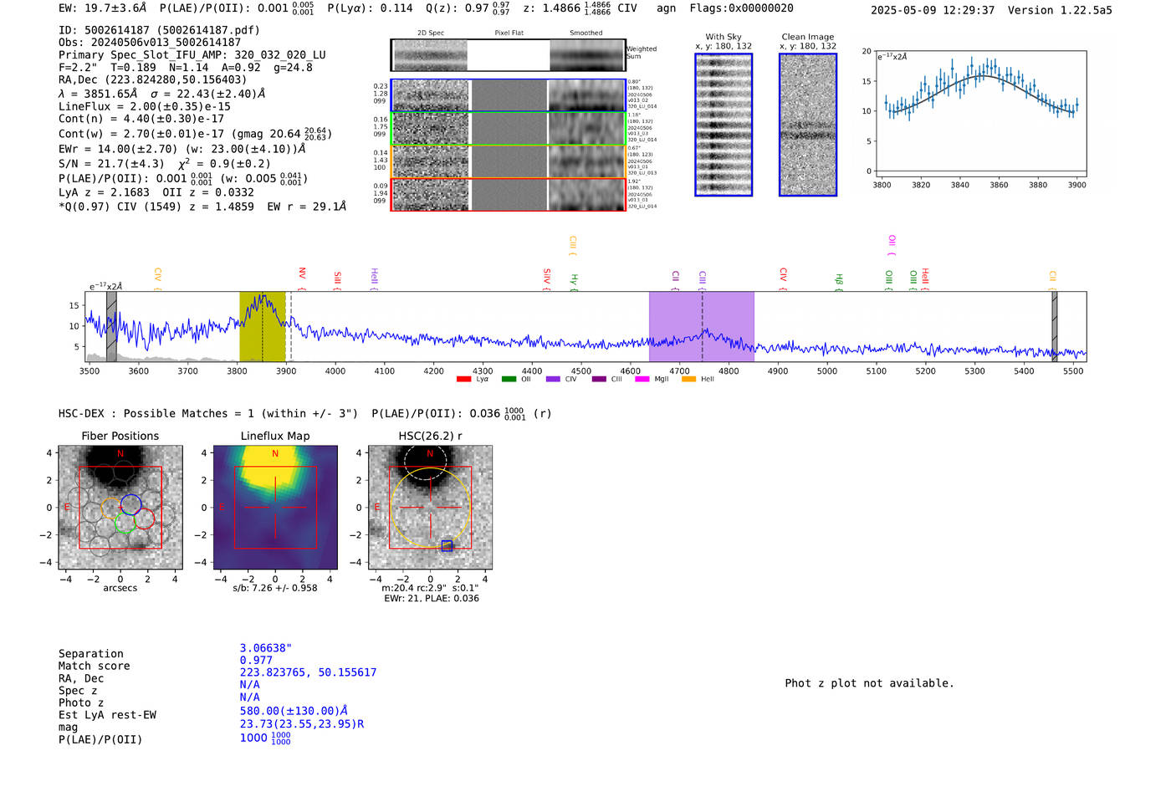Open the Weighted Sum 2D spectrum strip

tap(509, 55)
